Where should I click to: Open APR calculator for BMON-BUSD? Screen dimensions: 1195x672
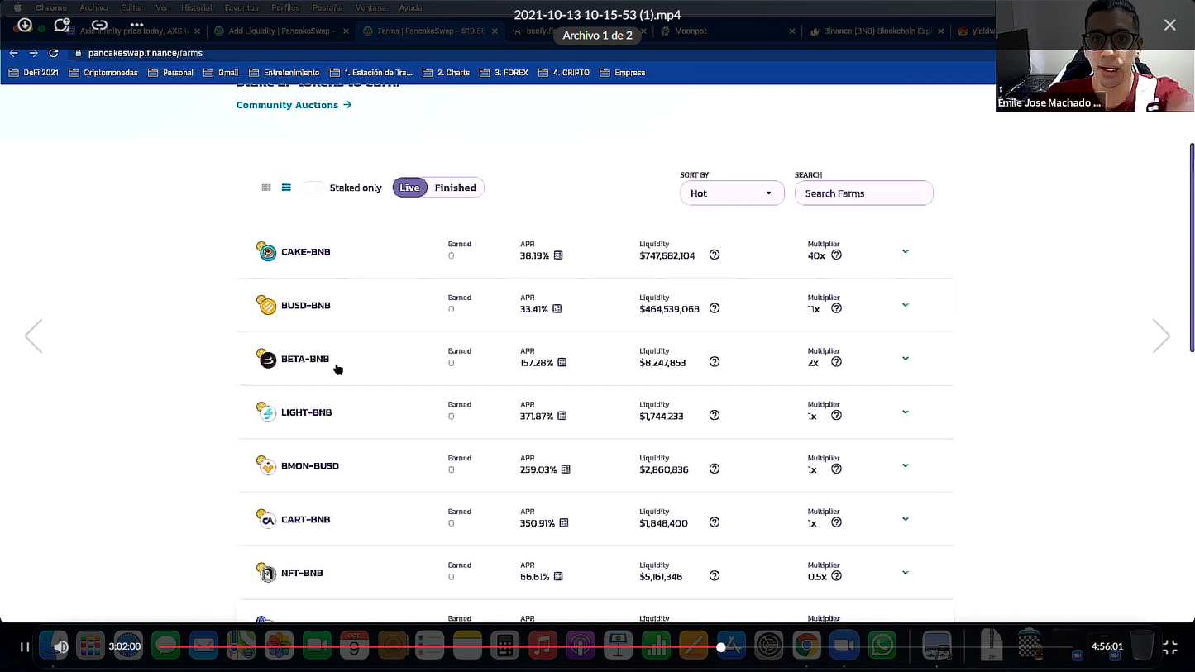(566, 469)
